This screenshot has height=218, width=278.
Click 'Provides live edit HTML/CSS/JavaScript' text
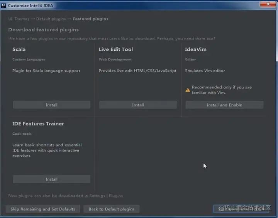point(137,70)
